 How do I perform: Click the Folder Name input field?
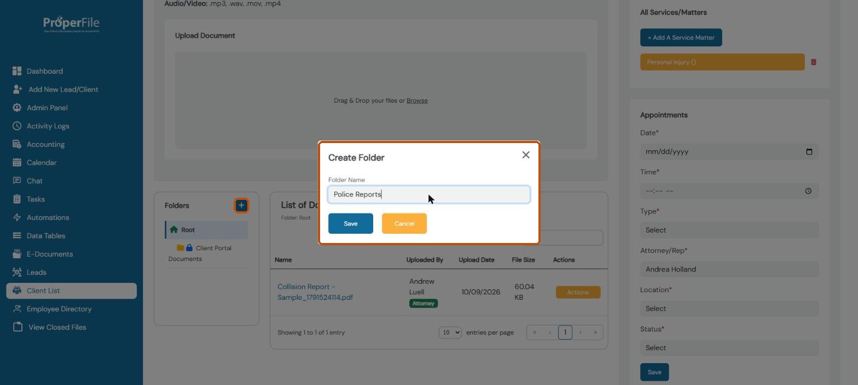coord(429,194)
